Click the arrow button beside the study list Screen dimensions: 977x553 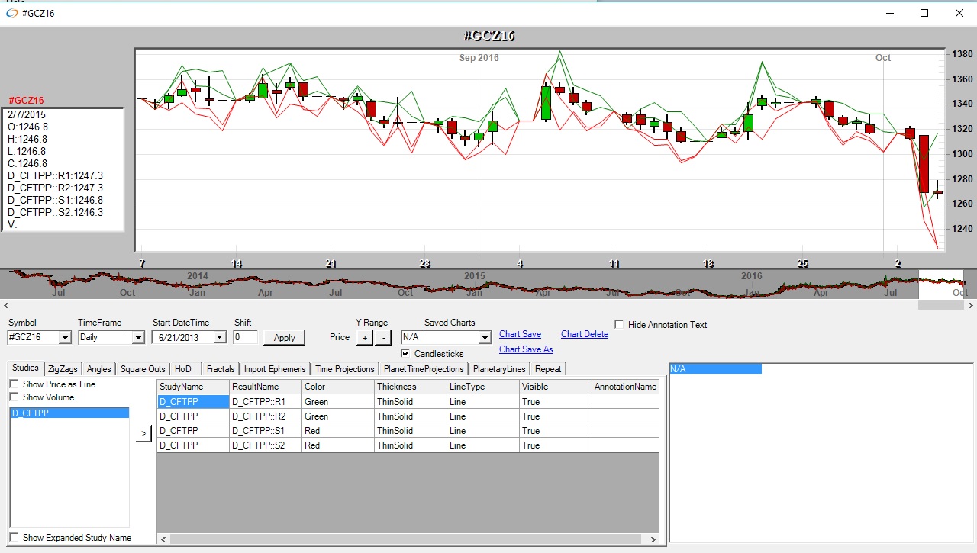coord(143,433)
